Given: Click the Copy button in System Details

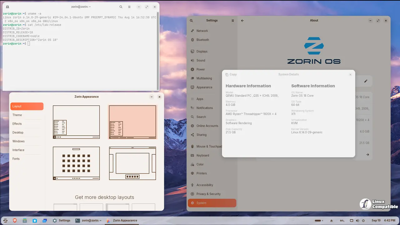Looking at the screenshot, I should pos(231,75).
